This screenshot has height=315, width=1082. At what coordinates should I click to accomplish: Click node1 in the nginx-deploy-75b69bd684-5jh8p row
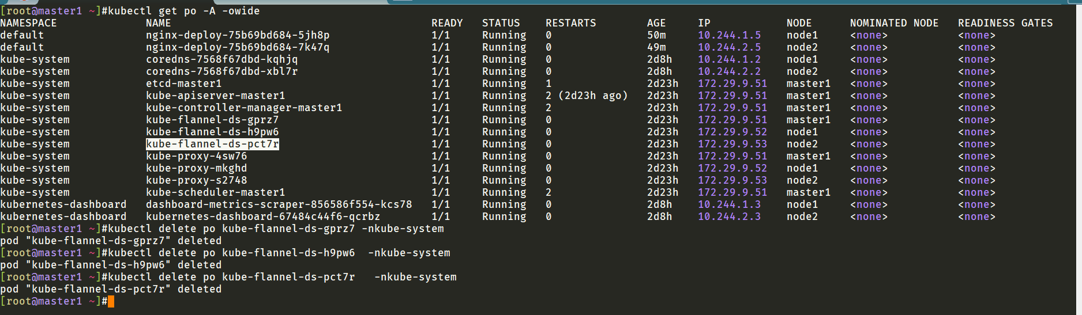coord(802,35)
